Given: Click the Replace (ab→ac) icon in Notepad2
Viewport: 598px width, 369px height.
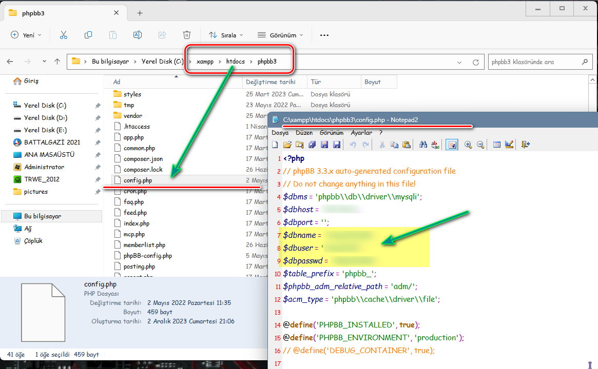Looking at the screenshot, I should tap(435, 145).
